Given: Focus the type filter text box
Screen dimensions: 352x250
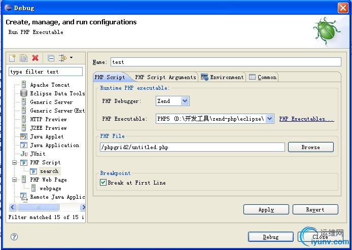Looking at the screenshot, I should [x=46, y=72].
